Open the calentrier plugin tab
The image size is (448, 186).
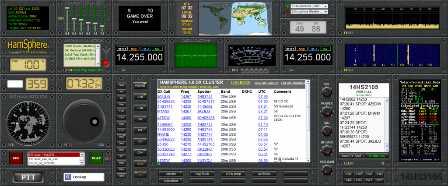tap(171, 181)
